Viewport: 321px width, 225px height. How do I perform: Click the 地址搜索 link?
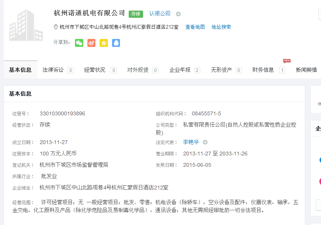coord(221,27)
